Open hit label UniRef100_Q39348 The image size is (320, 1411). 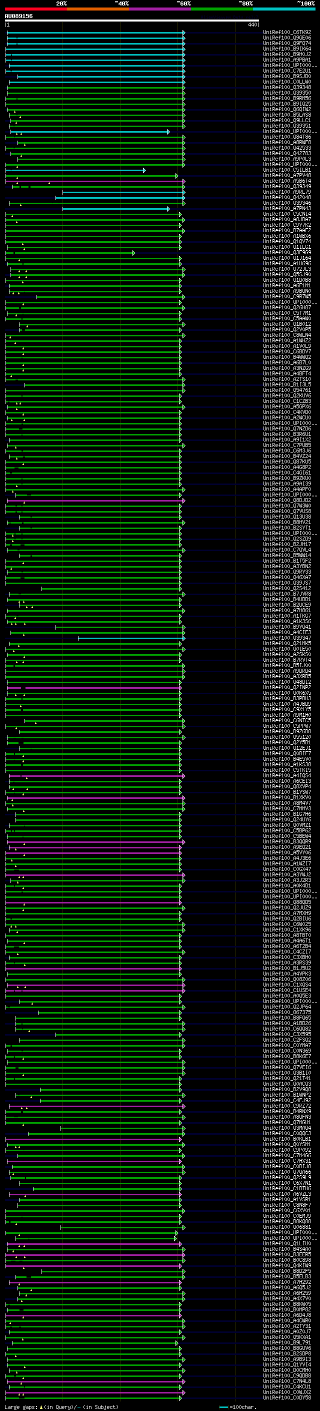[x=287, y=88]
